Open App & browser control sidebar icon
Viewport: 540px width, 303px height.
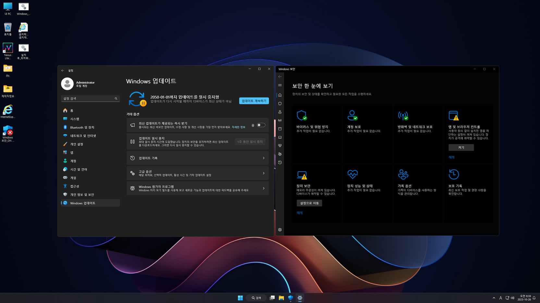280,129
